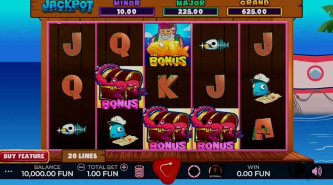Click the Buy Feature button

pyautogui.click(x=24, y=156)
